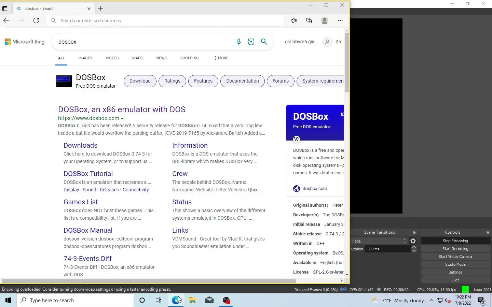This screenshot has height=307, width=492.
Task: Close the dosbox - Search tab
Action: (x=89, y=9)
